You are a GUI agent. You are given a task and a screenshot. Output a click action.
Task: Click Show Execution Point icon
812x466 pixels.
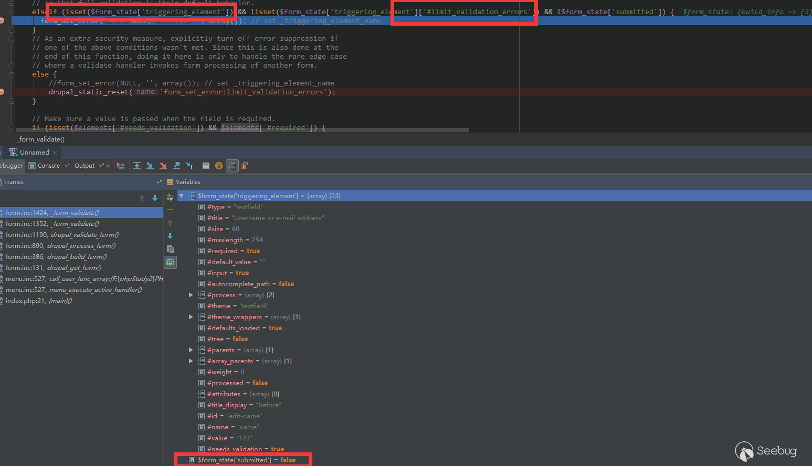(x=121, y=166)
